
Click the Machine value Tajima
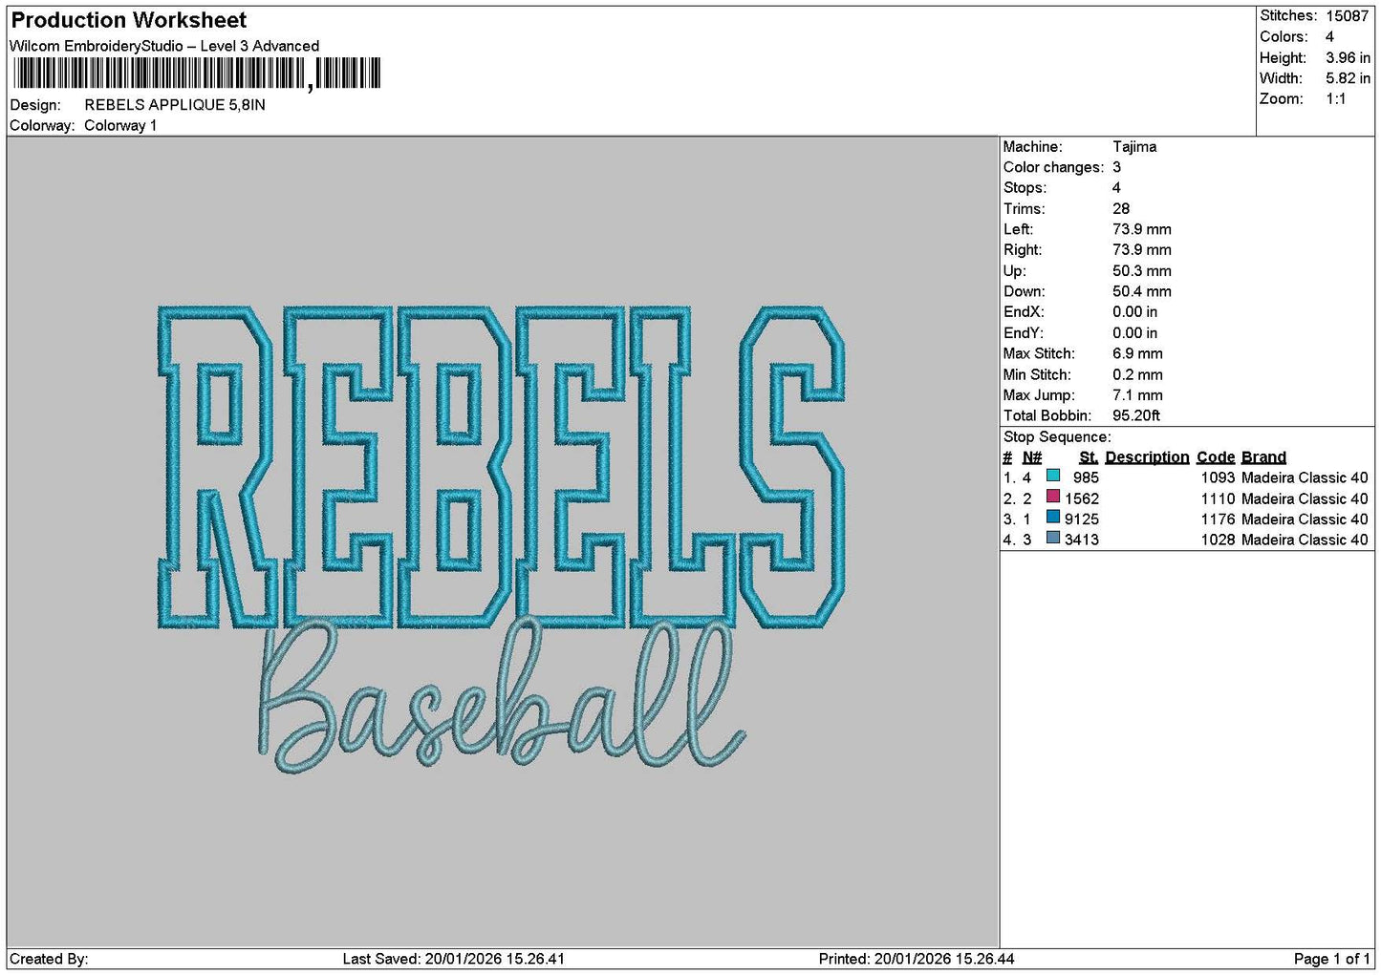(1134, 147)
